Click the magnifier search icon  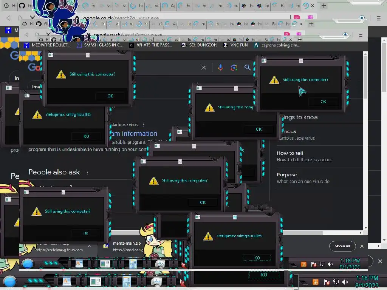tap(247, 67)
